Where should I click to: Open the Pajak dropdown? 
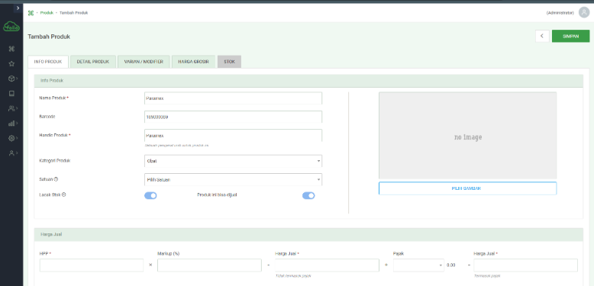pyautogui.click(x=418, y=265)
